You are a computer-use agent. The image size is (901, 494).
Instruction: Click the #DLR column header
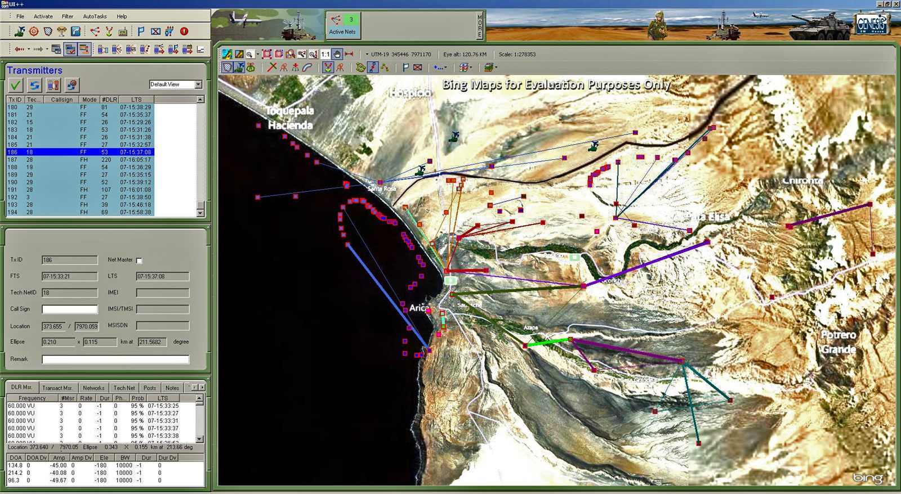[x=109, y=100]
